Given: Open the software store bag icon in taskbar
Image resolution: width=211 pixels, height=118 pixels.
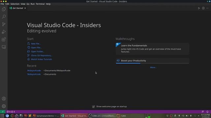Looking at the screenshot, I should click(x=17, y=116).
